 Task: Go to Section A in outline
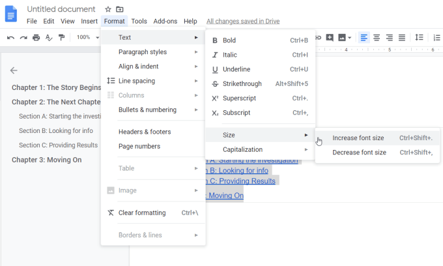tap(60, 117)
